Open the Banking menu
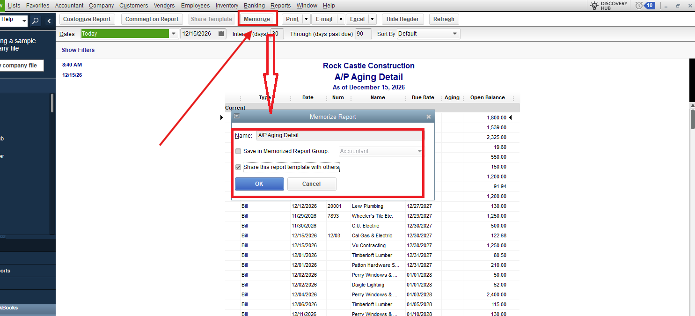 click(254, 6)
